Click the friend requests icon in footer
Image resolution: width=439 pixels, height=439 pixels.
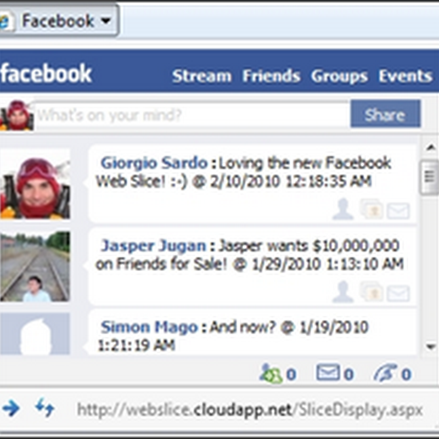click(x=271, y=373)
